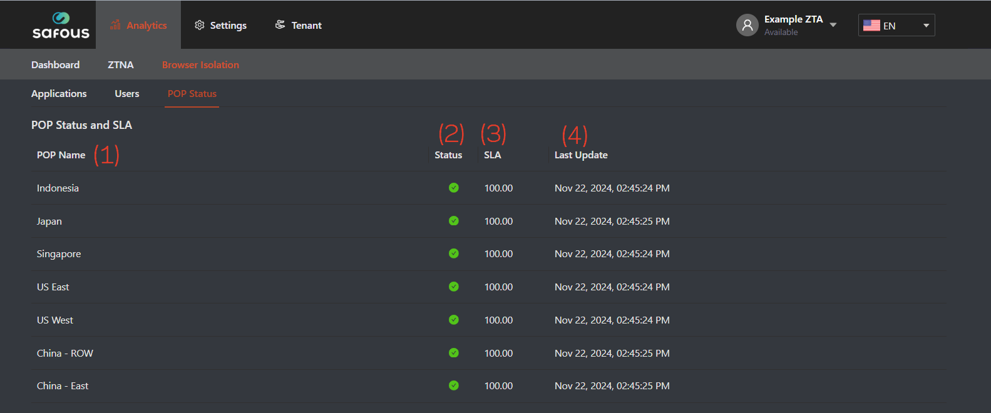Image resolution: width=991 pixels, height=413 pixels.
Task: Click the Settings gear icon
Action: (x=200, y=25)
